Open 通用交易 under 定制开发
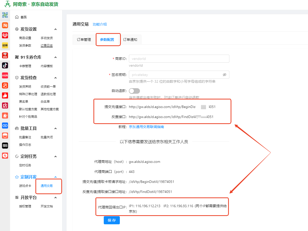The height and width of the screenshot is (231, 308). click(x=47, y=186)
